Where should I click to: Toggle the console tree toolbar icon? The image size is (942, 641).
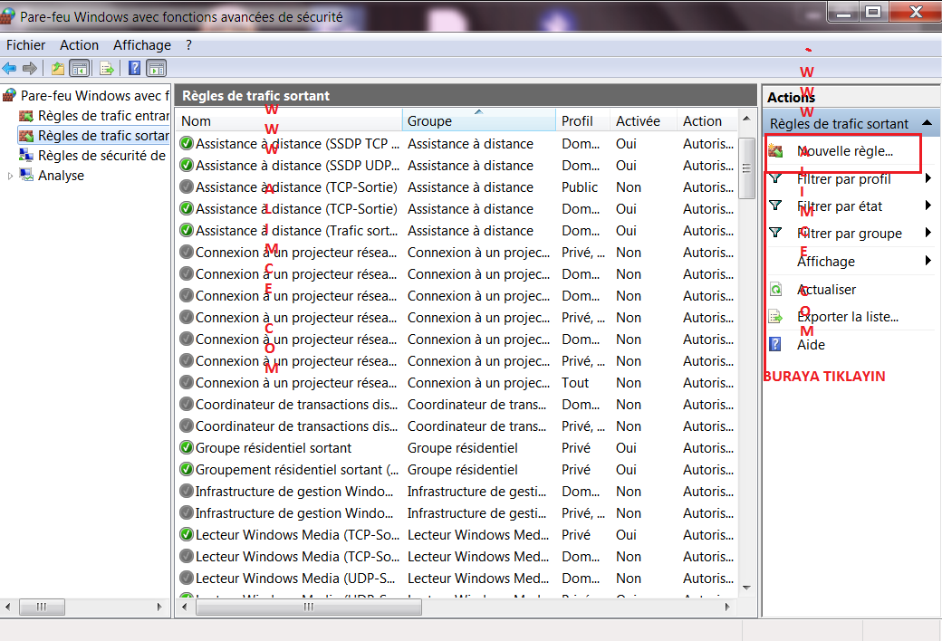[x=80, y=69]
